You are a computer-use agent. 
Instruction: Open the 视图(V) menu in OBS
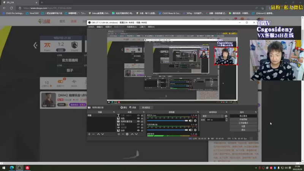tap(108, 27)
